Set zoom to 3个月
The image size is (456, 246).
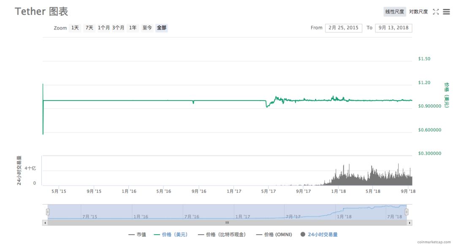[118, 27]
